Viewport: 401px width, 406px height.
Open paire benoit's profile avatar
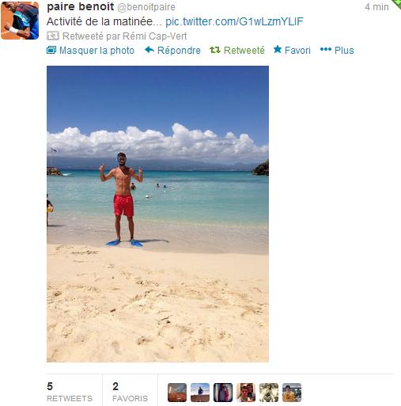[20, 21]
